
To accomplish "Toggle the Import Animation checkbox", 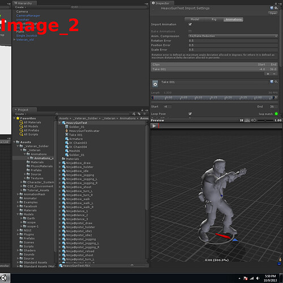I will click(190, 24).
